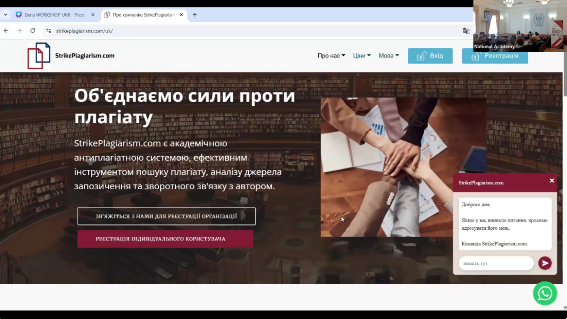Switch to the Daria WORKSHOP-UKR tab
Viewport: 567px width, 319px height.
click(x=52, y=15)
